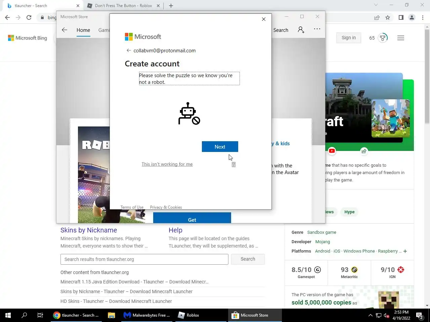Reload the Bing page
This screenshot has height=322, width=430.
pos(29,17)
